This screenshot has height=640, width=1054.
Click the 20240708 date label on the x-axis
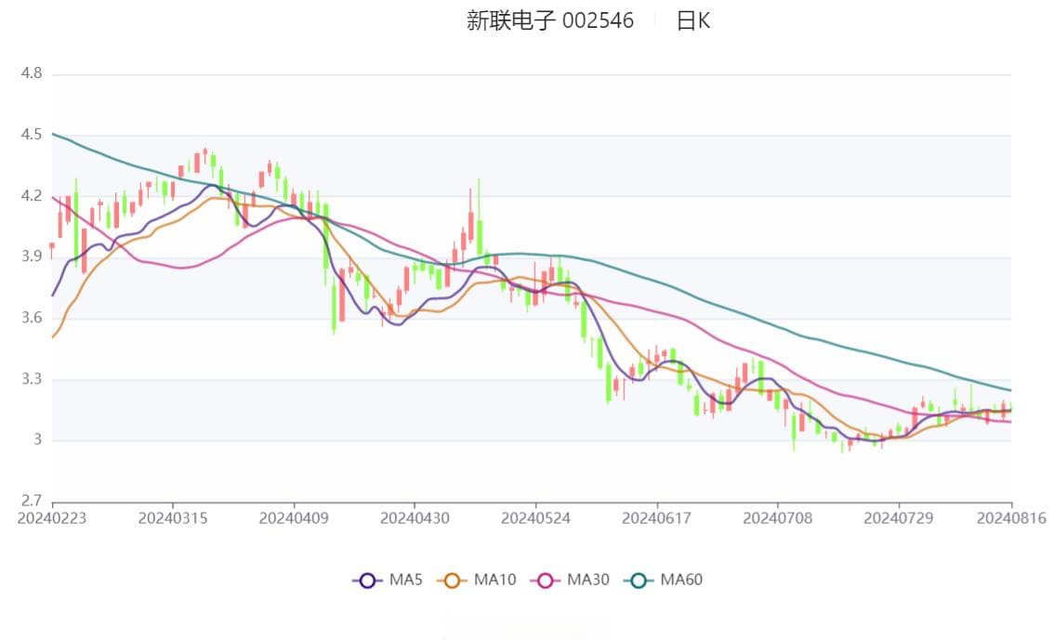coord(778,518)
